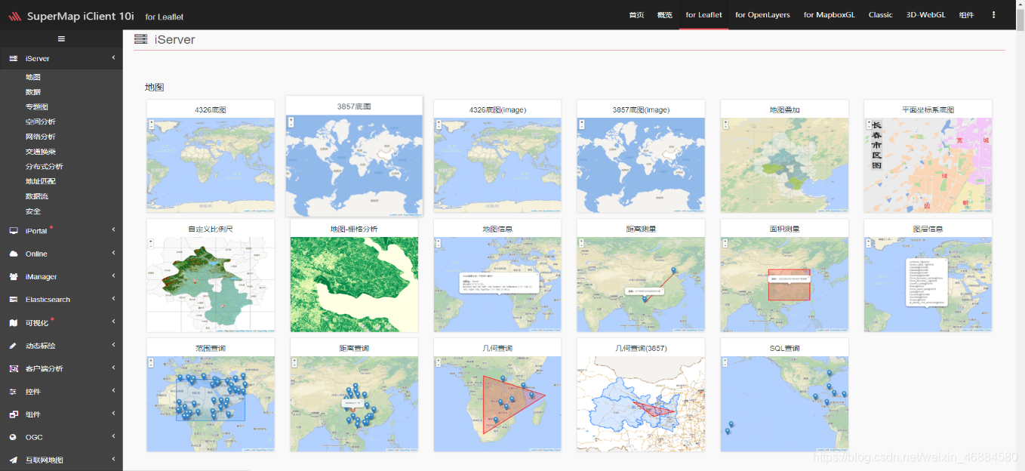Open the 地图-栅格分析 example thumbnail
Image resolution: width=1025 pixels, height=471 pixels.
click(x=354, y=276)
